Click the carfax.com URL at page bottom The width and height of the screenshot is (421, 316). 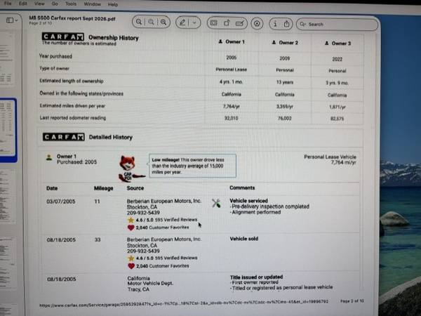click(184, 303)
